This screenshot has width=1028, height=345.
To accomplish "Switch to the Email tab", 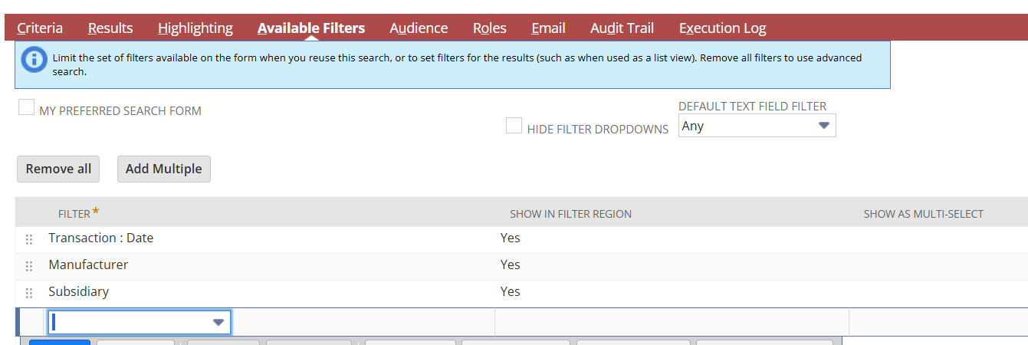I will 548,28.
